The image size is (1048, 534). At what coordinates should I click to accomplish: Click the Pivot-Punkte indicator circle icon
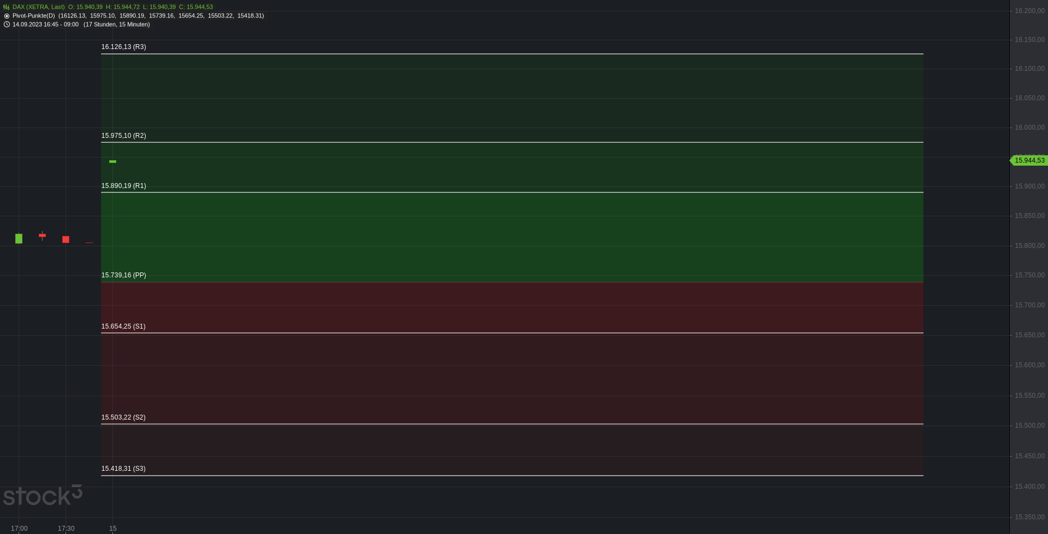click(x=7, y=16)
